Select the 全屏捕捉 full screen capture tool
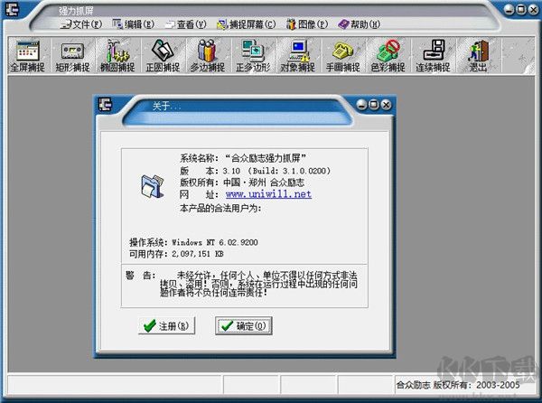The image size is (542, 403). pyautogui.click(x=28, y=56)
